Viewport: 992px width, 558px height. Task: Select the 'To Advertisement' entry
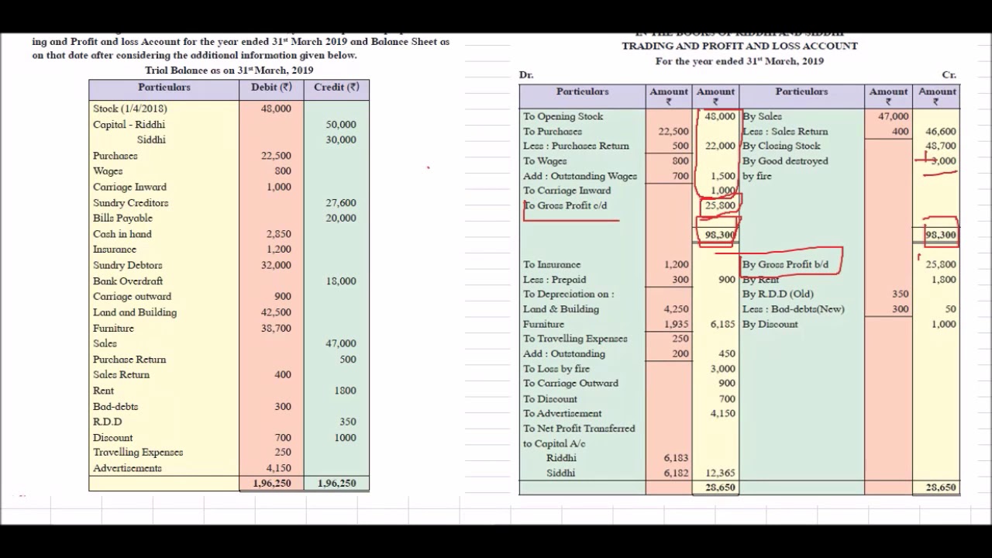pos(562,414)
